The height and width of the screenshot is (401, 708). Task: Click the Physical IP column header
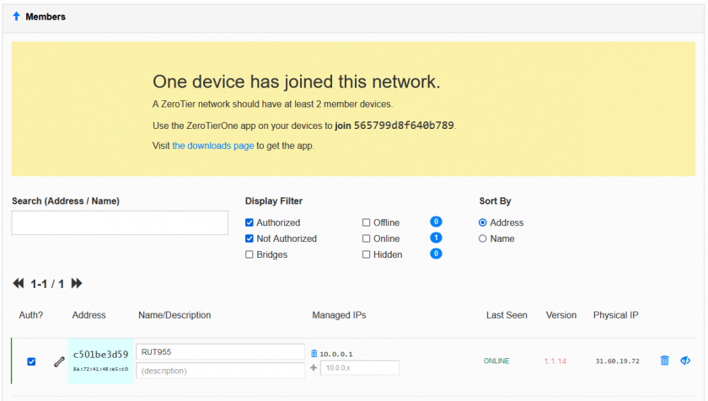[x=615, y=315]
